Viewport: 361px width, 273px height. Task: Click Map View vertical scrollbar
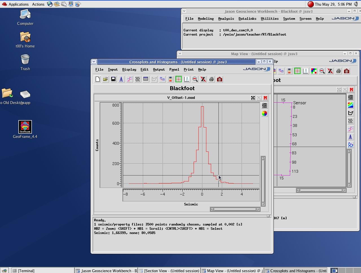[349, 168]
